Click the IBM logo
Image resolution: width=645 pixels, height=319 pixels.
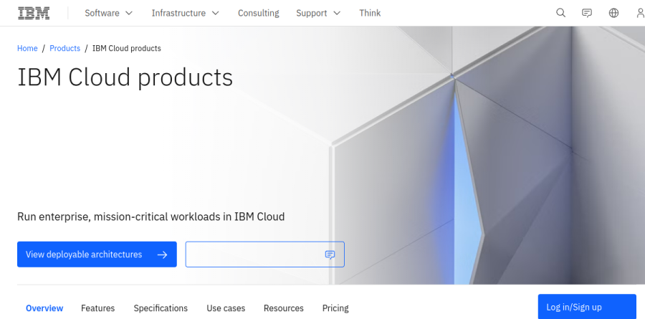click(x=34, y=13)
